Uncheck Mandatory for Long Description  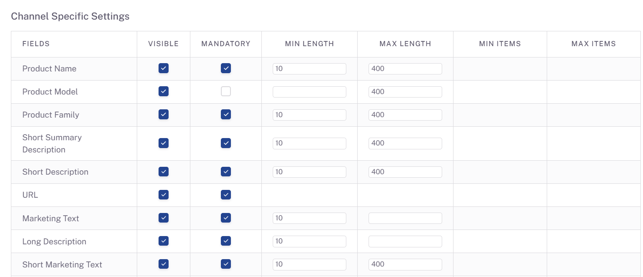pos(226,241)
